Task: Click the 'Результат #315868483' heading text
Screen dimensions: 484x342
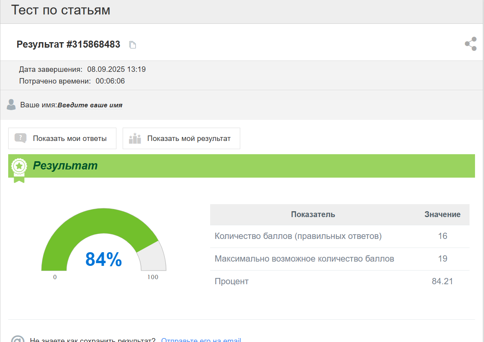Action: [x=68, y=44]
